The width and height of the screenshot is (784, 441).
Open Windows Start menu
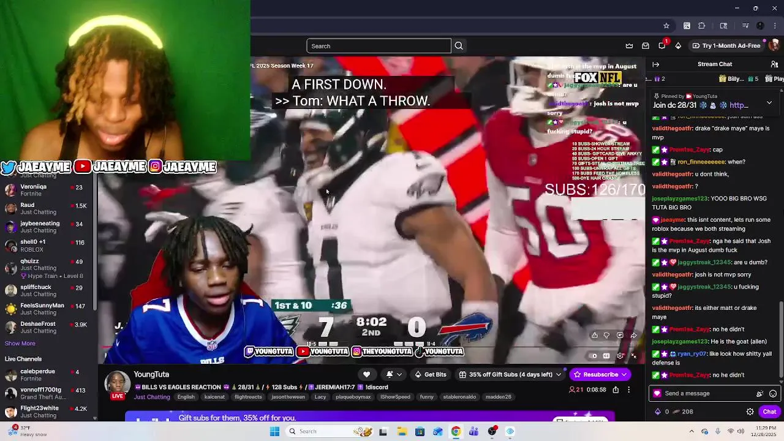point(274,431)
